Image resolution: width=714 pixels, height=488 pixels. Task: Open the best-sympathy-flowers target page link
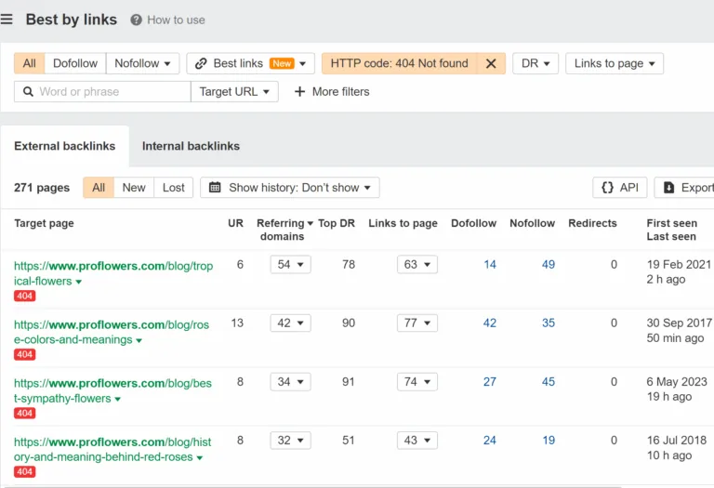[x=112, y=390]
